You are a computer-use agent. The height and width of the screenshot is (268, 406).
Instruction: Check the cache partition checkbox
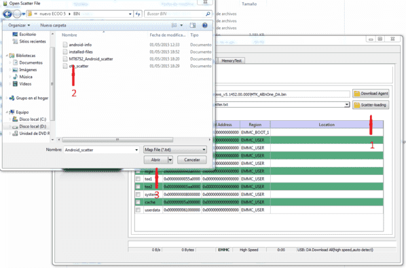click(138, 202)
